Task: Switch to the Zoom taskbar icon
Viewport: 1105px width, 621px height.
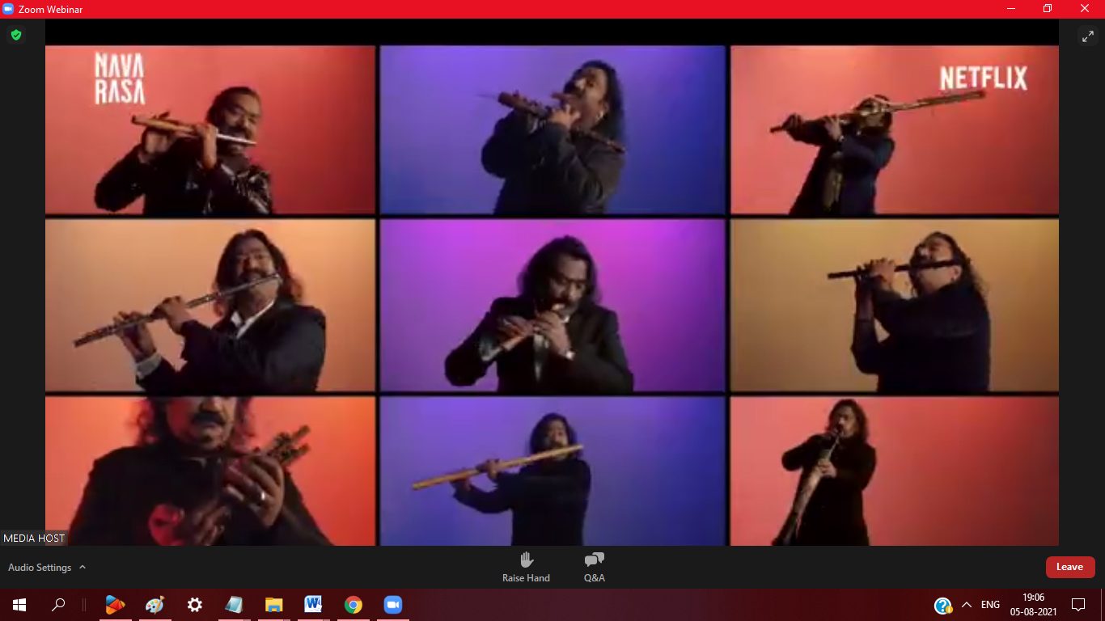Action: (392, 605)
